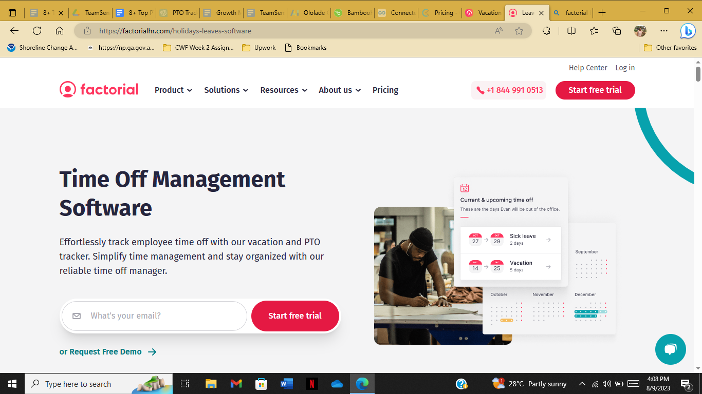Open File Explorer from the taskbar
This screenshot has width=702, height=394.
point(211,384)
